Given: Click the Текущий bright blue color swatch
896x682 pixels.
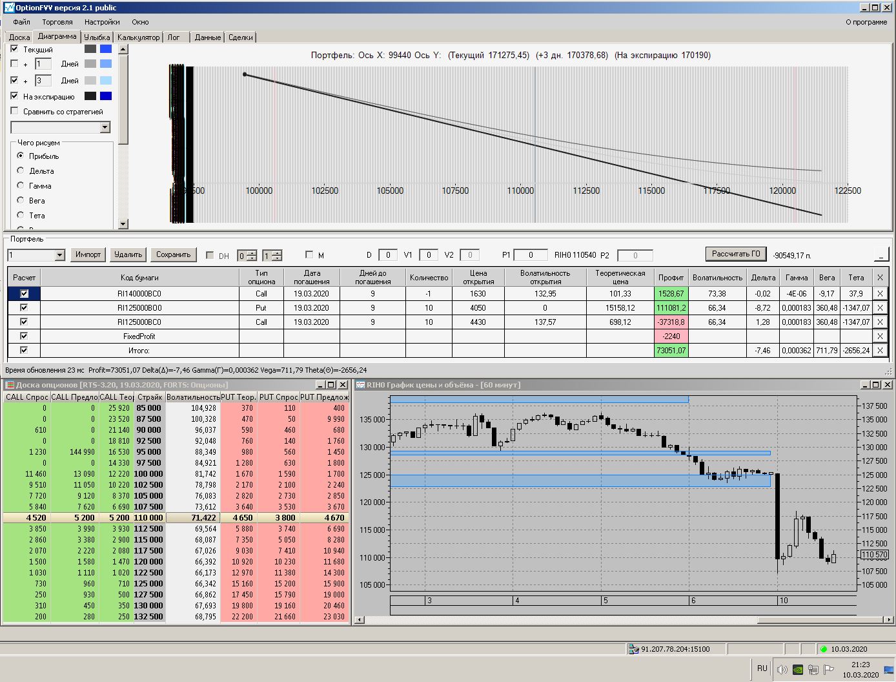Looking at the screenshot, I should tap(106, 49).
